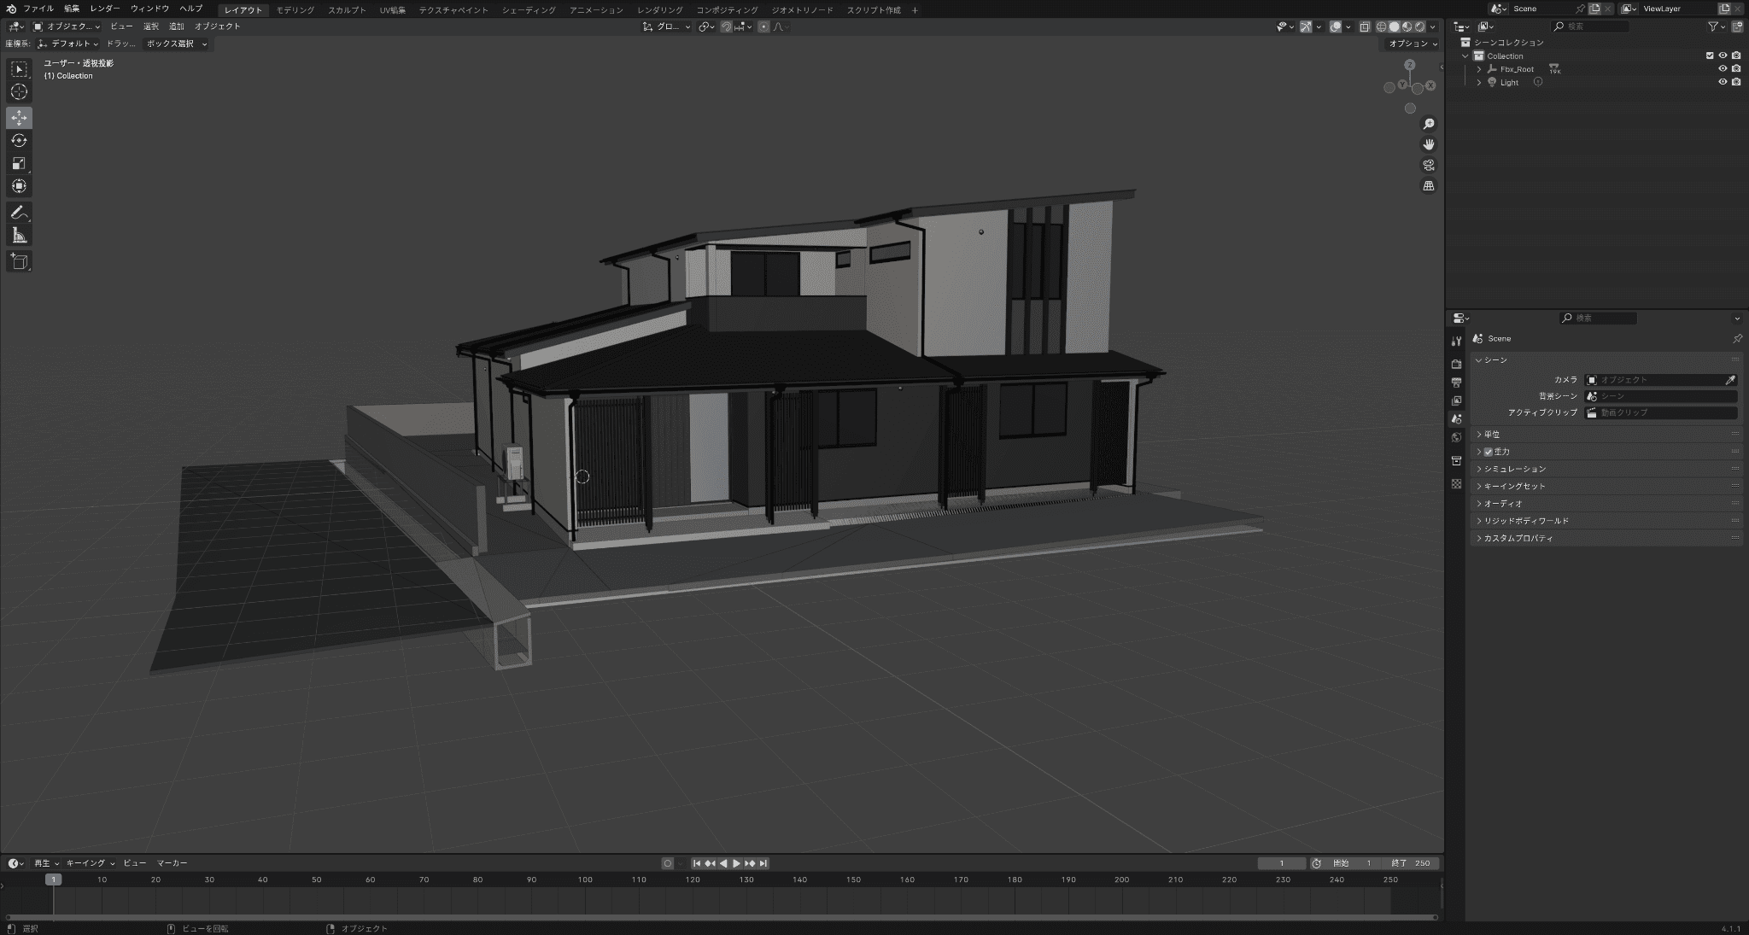Select the Annotate pencil tool

(19, 213)
